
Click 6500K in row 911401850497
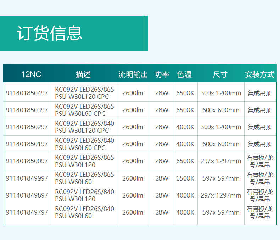(185, 93)
